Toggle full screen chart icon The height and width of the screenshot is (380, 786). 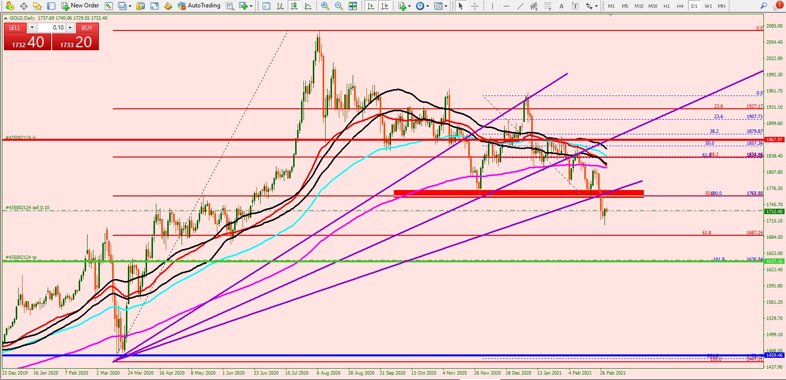point(154,6)
